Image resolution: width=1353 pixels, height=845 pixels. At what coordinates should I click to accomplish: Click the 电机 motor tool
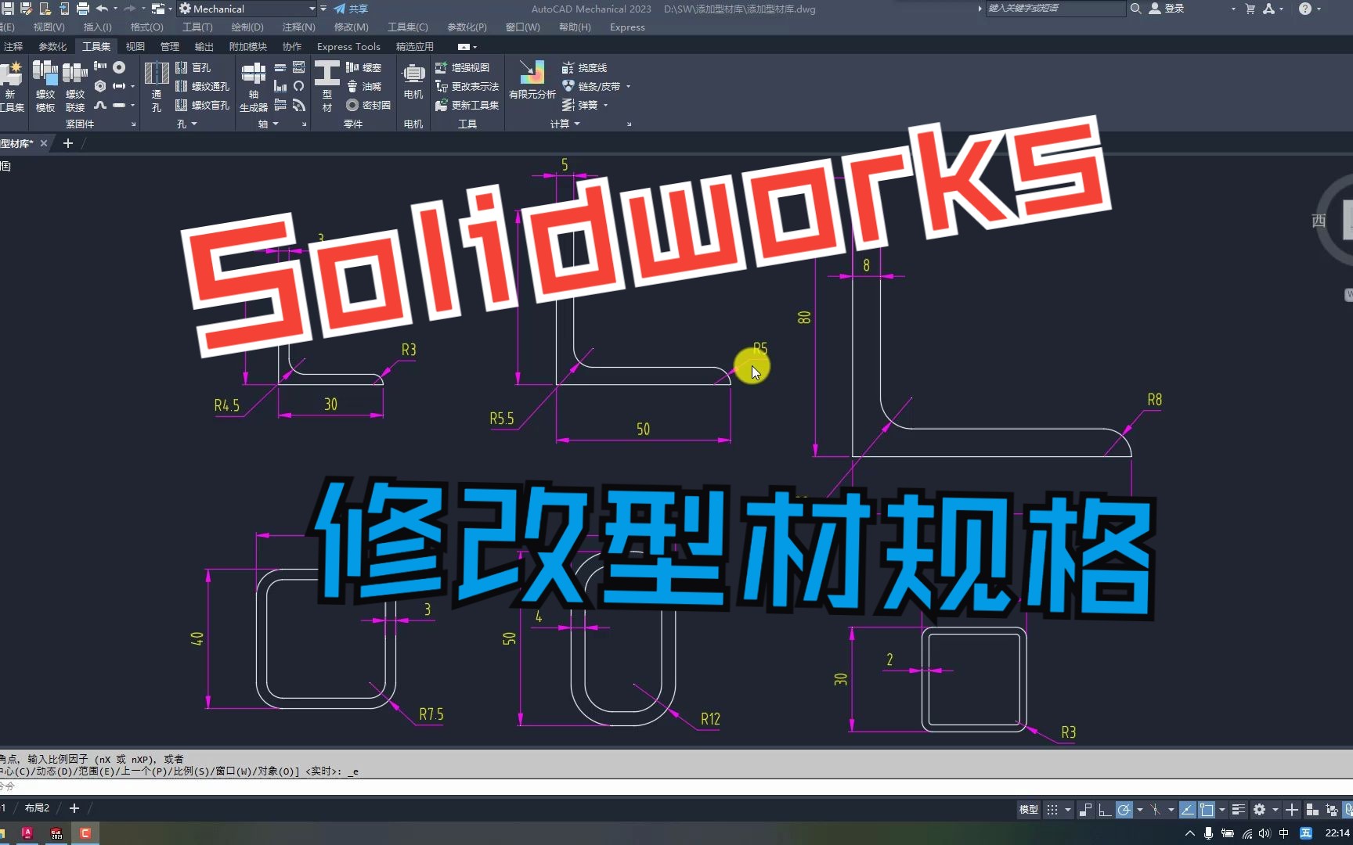pyautogui.click(x=413, y=82)
